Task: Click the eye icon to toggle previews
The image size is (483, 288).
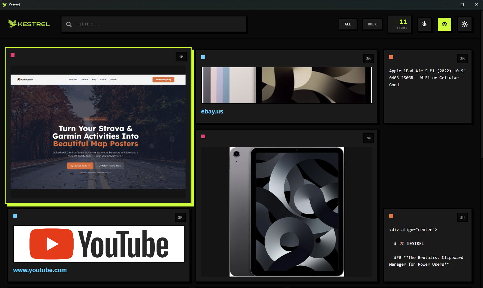Action: (444, 24)
